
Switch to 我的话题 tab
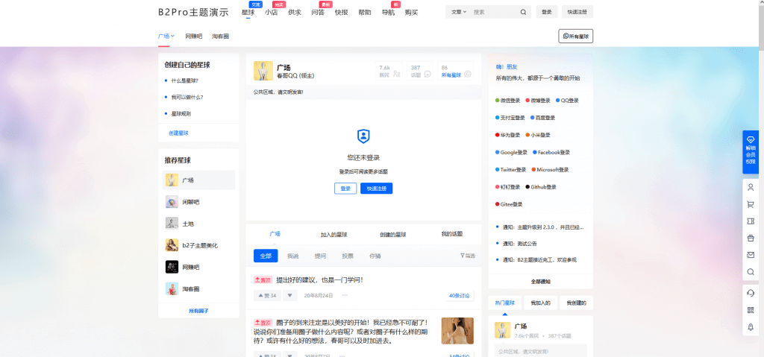pyautogui.click(x=451, y=234)
